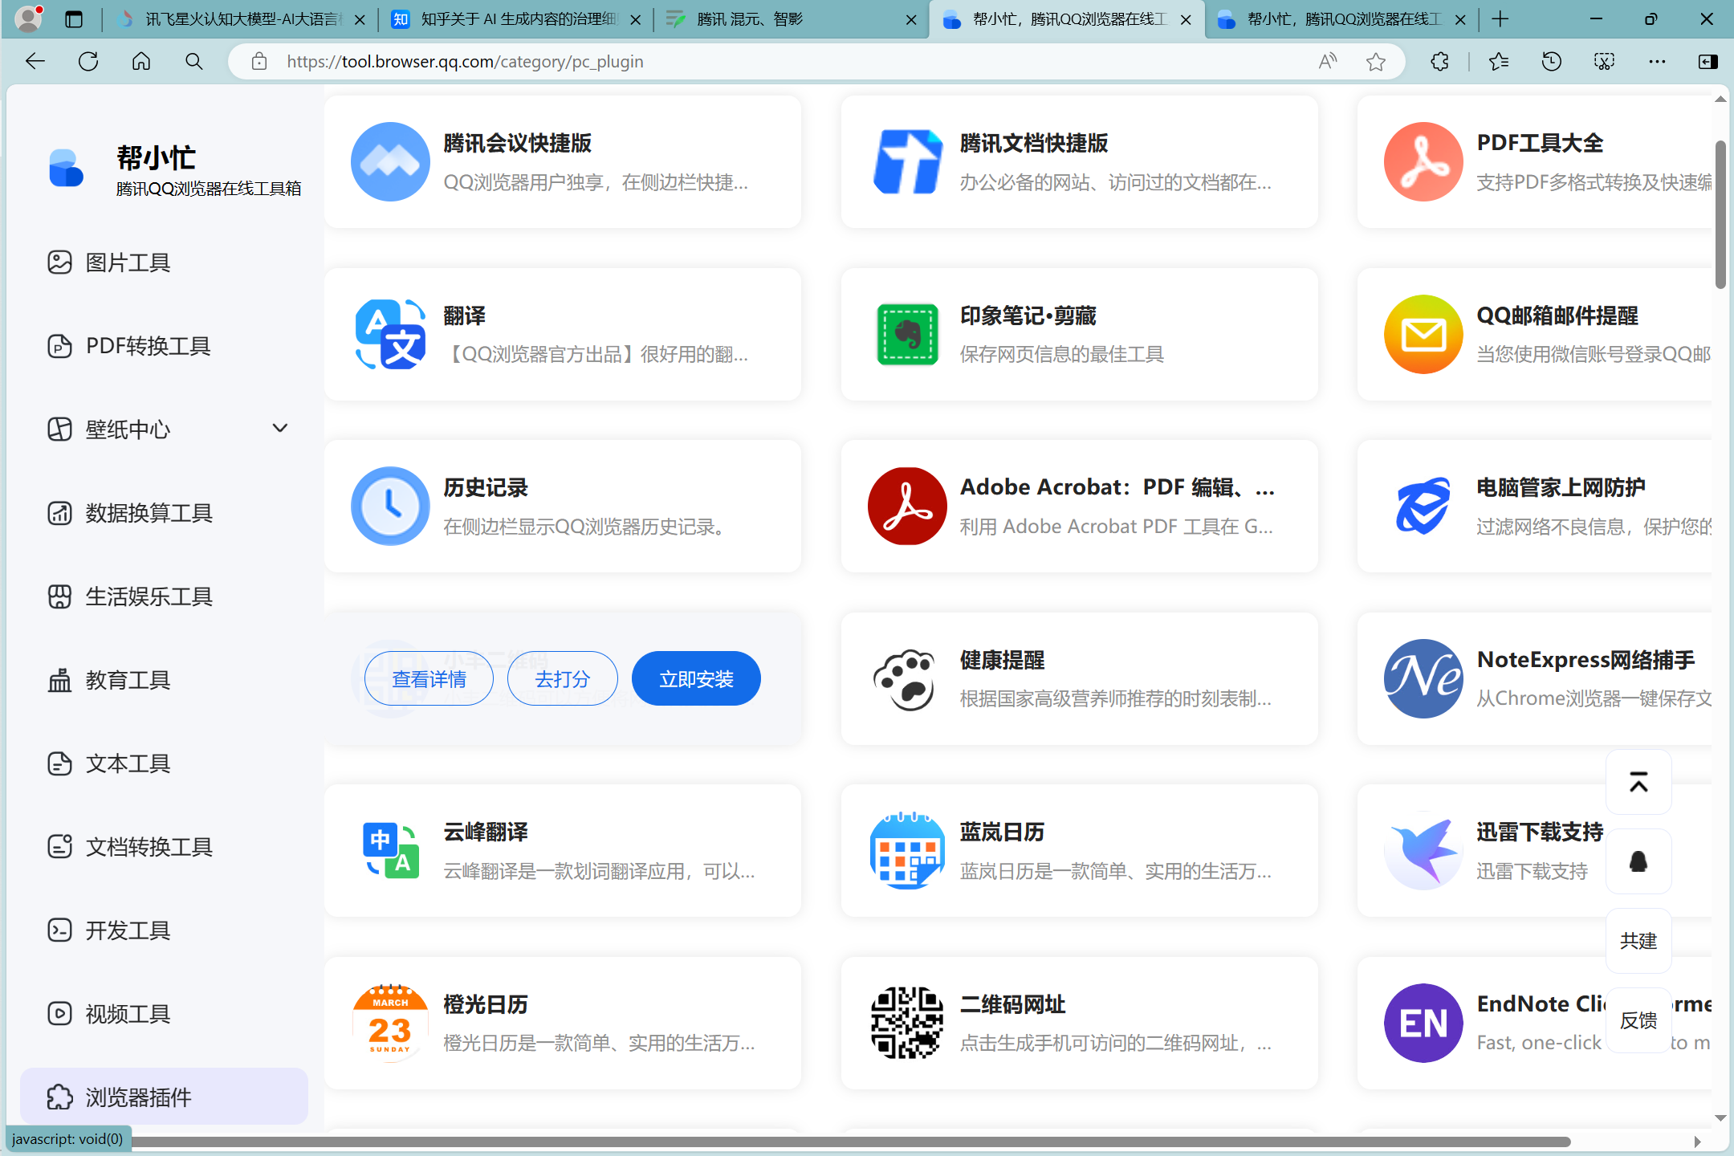
Task: Click the 立即安装 button
Action: [x=696, y=679]
